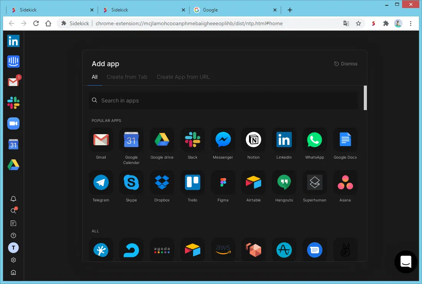Add Airtable from the All list
Screen dimensions: 422x284
(193, 250)
